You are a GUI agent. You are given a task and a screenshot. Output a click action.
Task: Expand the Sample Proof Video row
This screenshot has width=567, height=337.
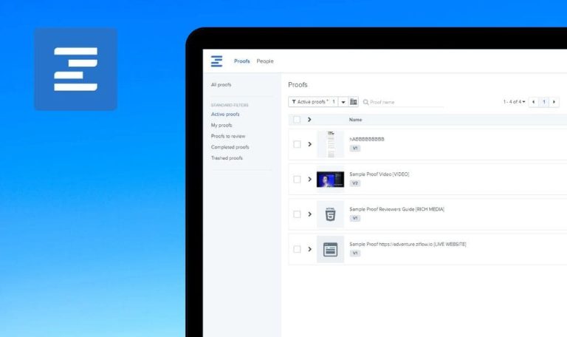pyautogui.click(x=309, y=179)
